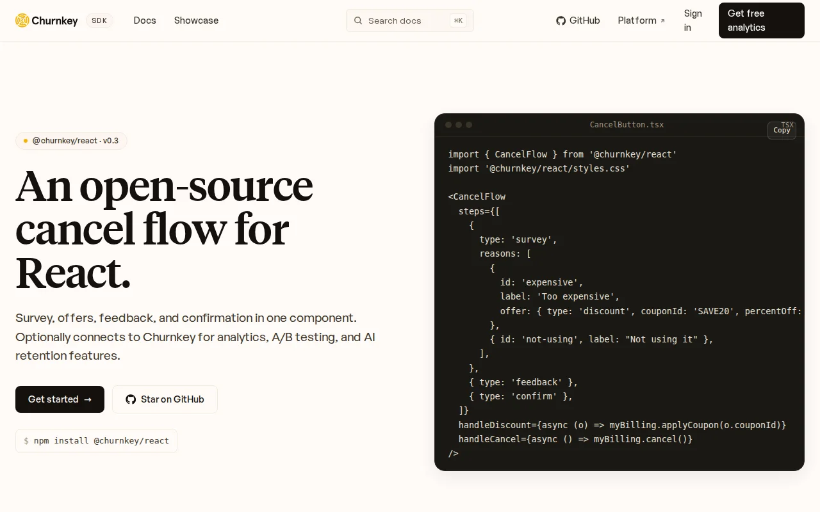Viewport: 820px width, 512px height.
Task: Click the label: 'Too expensive' line
Action: (560, 296)
